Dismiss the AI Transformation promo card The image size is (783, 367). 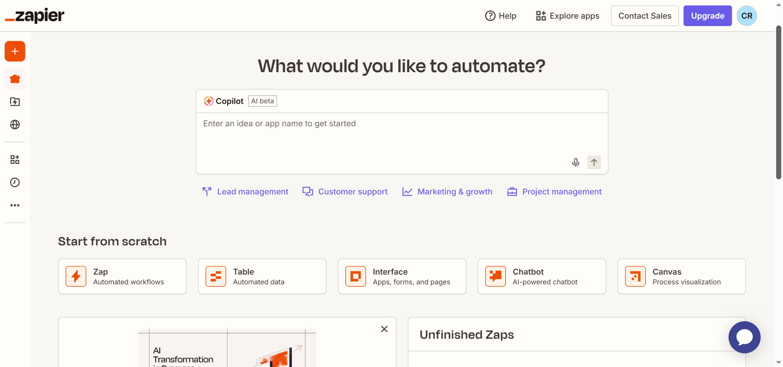pyautogui.click(x=384, y=329)
